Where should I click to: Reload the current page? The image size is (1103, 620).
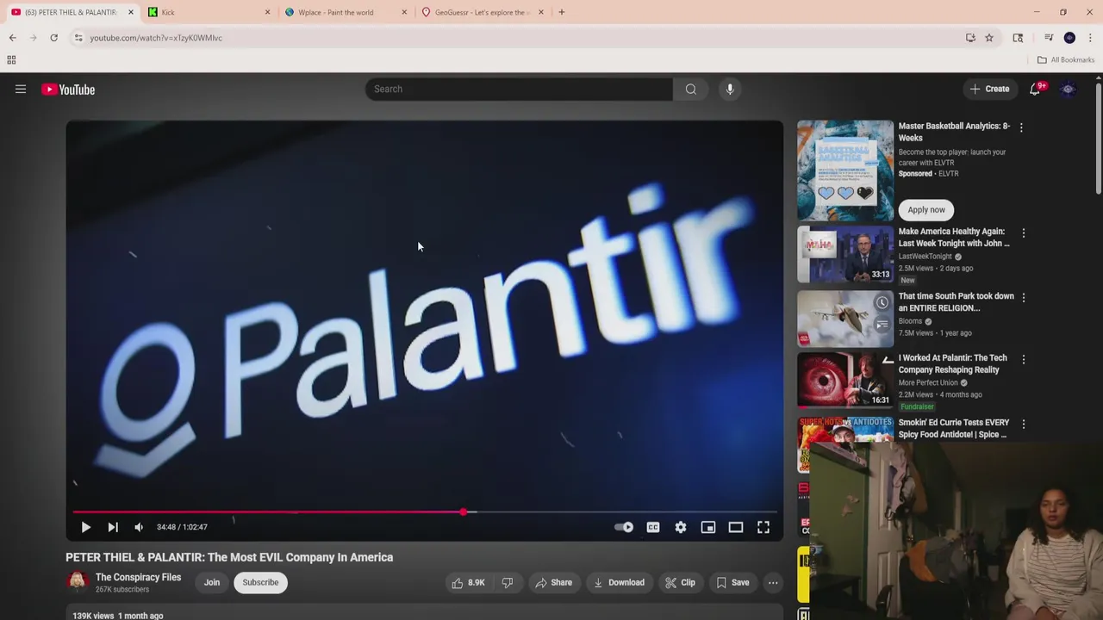point(53,38)
